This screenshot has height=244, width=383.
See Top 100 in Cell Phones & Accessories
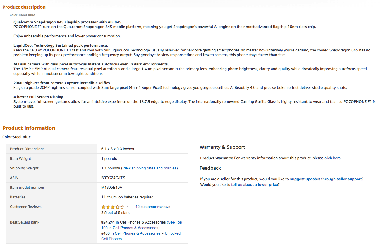point(142,225)
